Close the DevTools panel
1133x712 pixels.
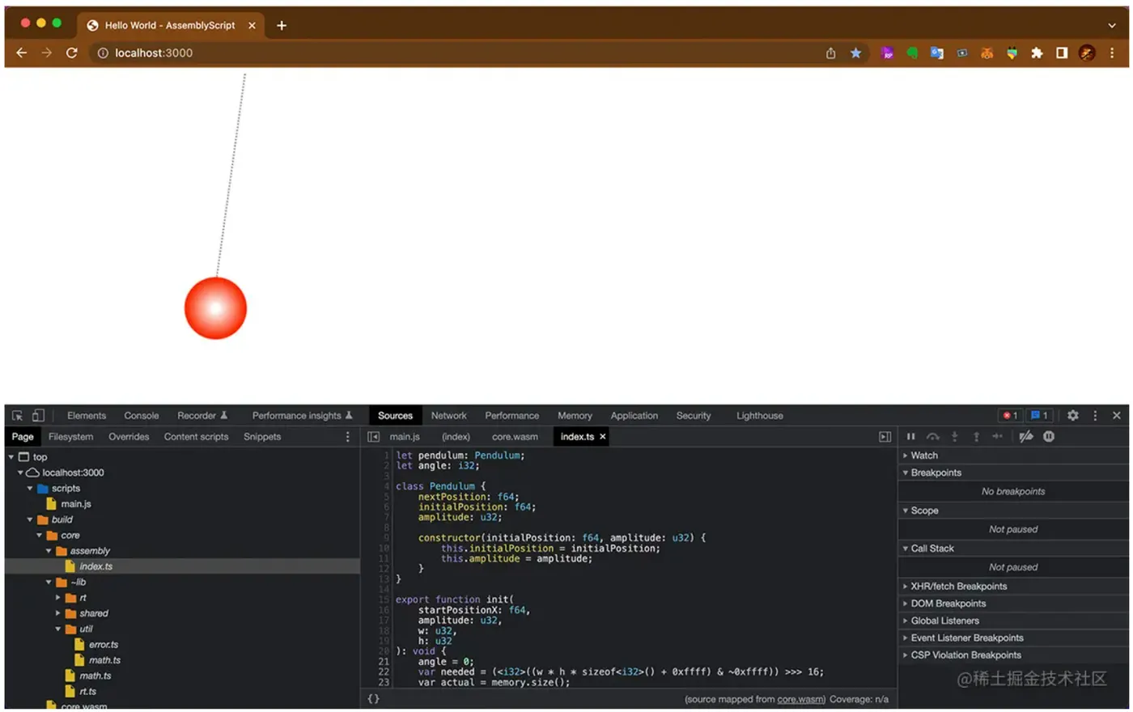click(x=1117, y=415)
